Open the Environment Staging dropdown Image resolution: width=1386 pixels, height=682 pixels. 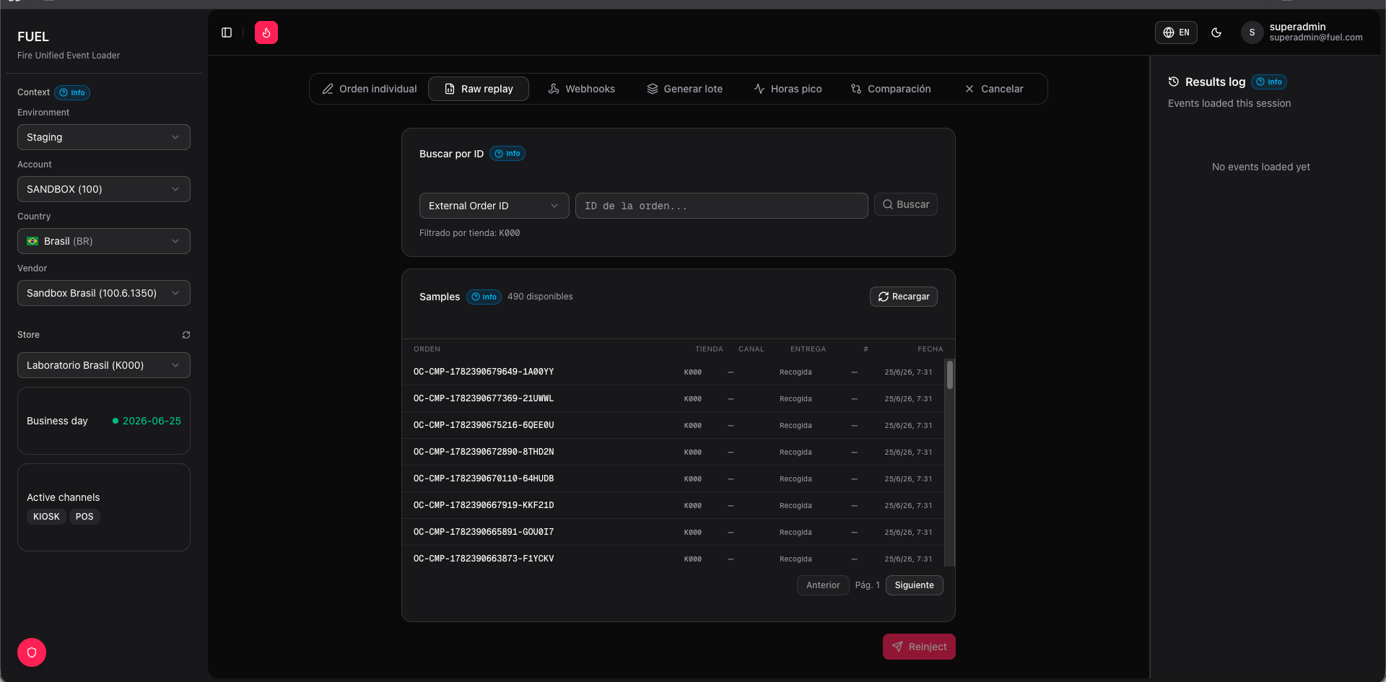pyautogui.click(x=104, y=137)
